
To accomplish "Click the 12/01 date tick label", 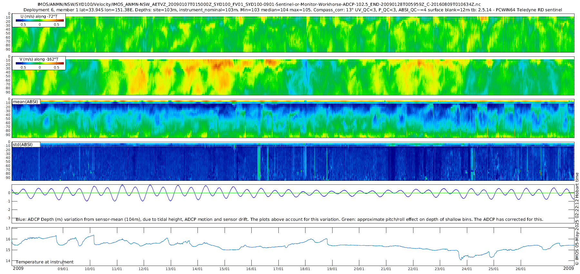I will coord(144,269).
